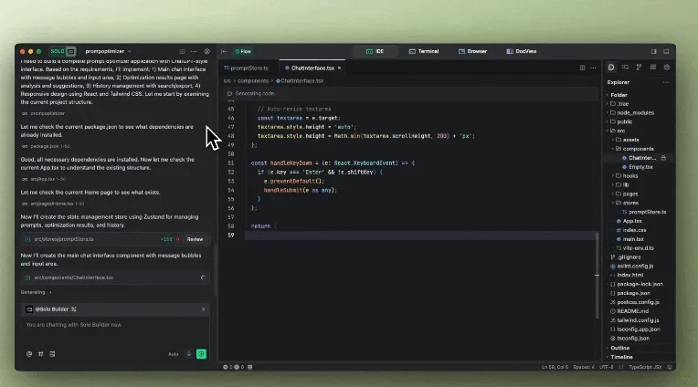Open promptStore.ts in Explorer tree

(x=647, y=212)
